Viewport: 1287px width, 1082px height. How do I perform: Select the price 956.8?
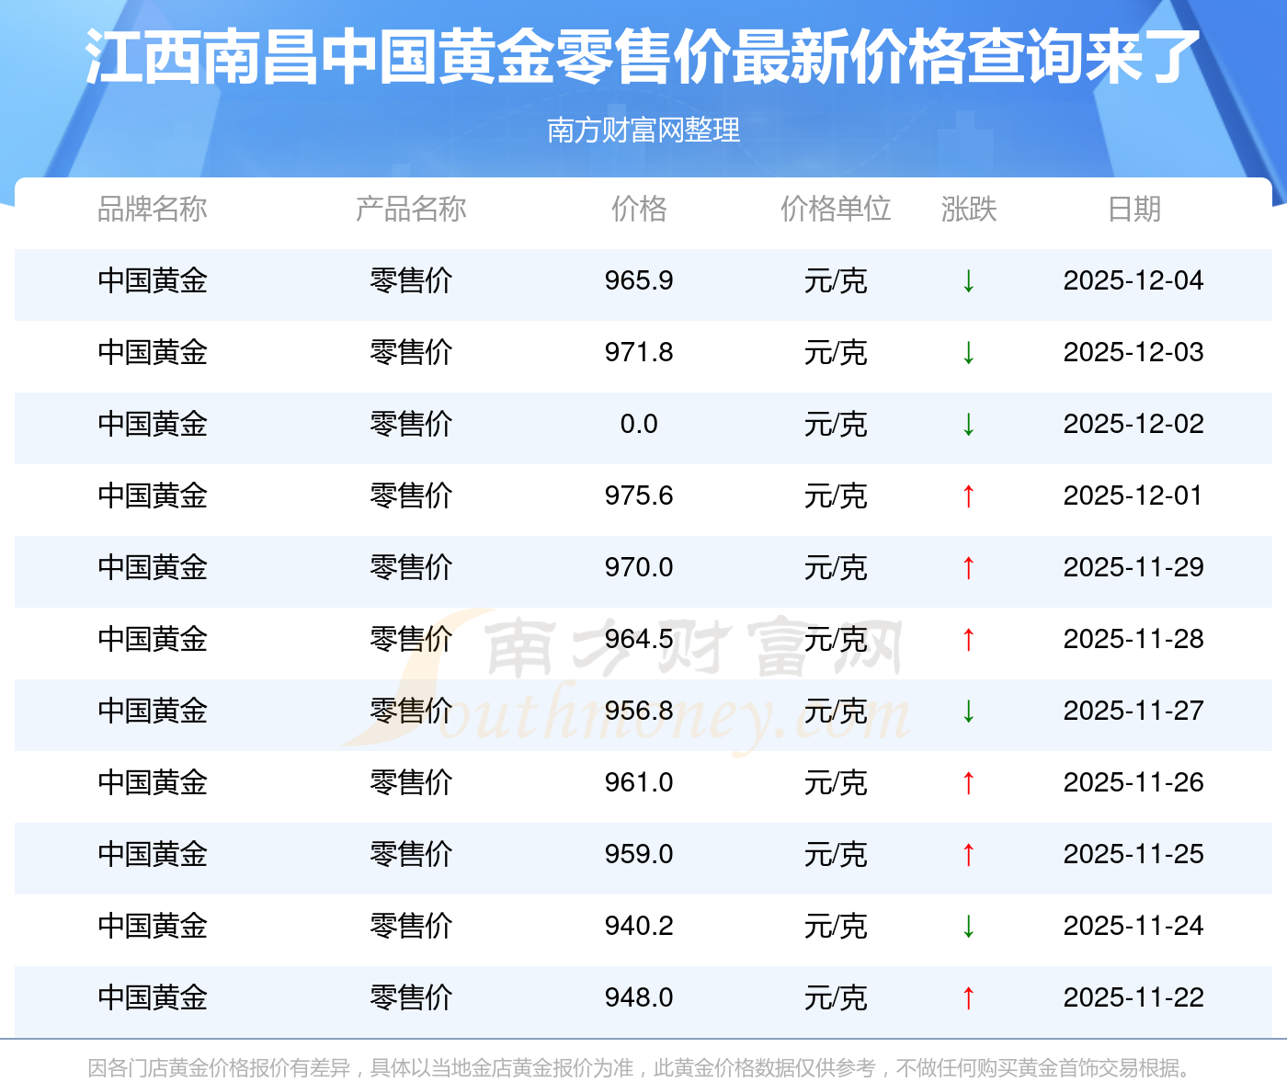point(639,711)
